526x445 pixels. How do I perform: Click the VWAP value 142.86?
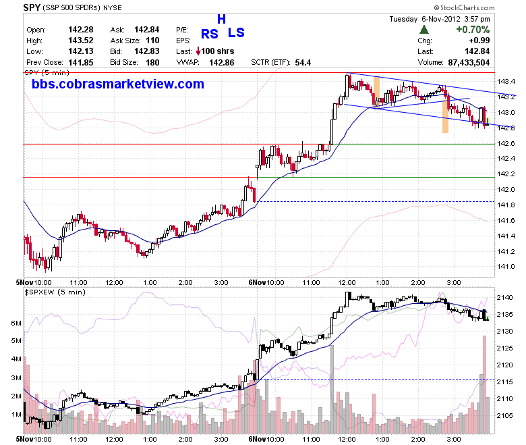tap(221, 63)
